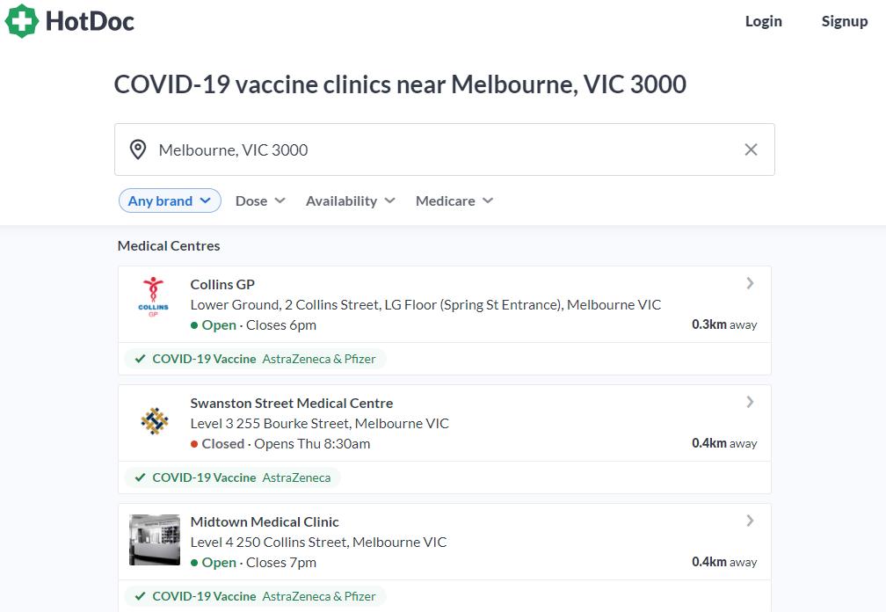Select the Collins GP clinic name
This screenshot has height=612, width=886.
(222, 284)
